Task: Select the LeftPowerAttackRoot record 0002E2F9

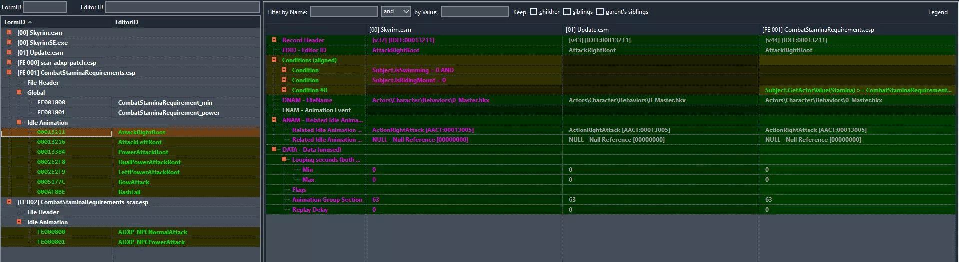Action: pos(130,172)
